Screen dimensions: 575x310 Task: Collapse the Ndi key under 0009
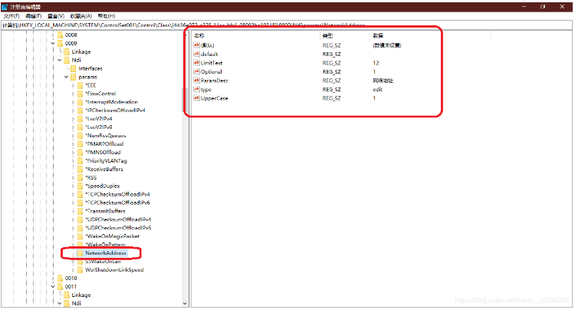tap(59, 60)
